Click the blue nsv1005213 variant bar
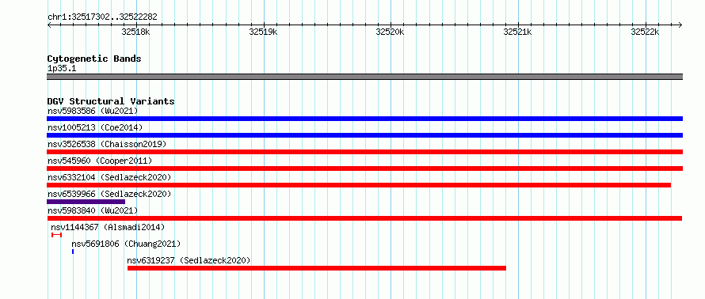Viewport: 705px width, 299px height. coord(364,135)
